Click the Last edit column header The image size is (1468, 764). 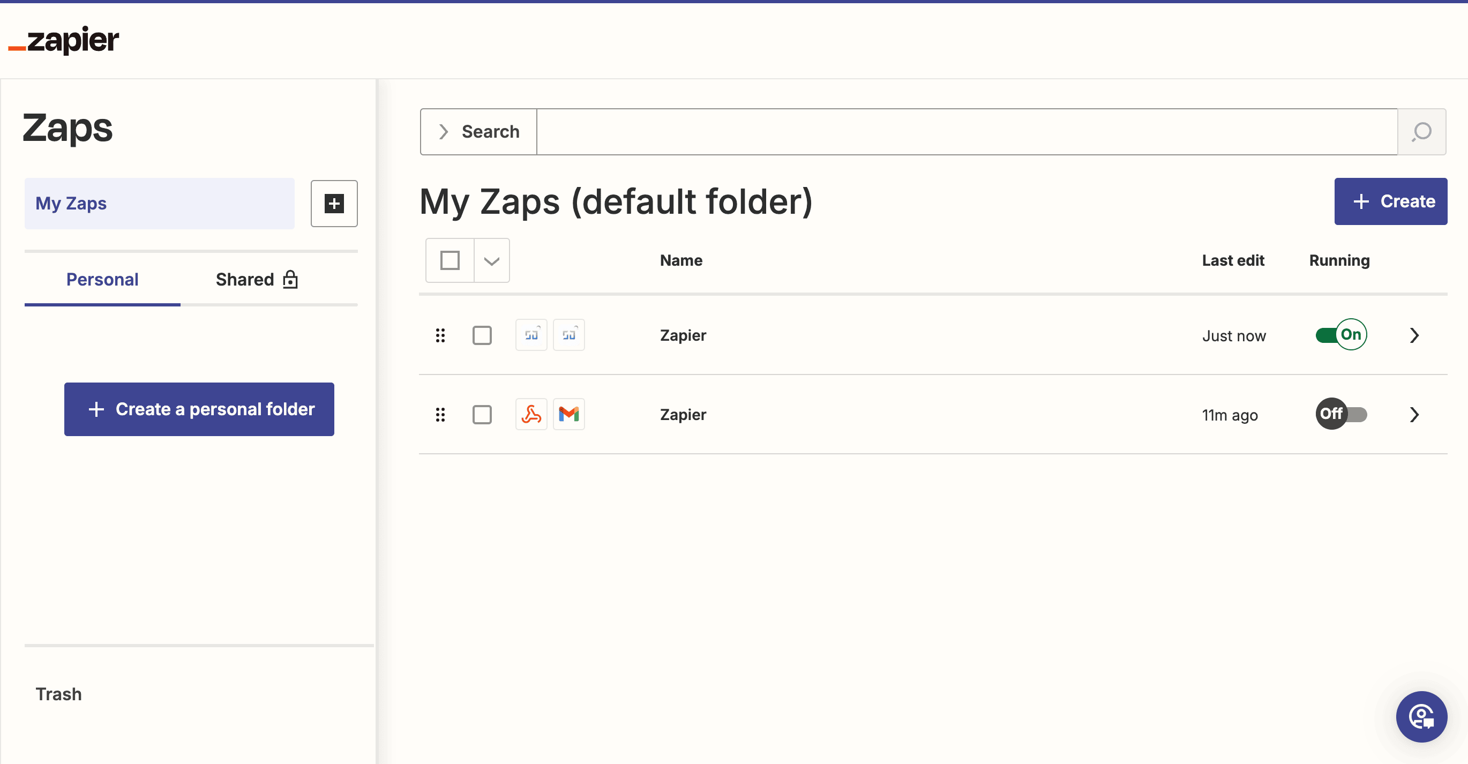[x=1233, y=260]
